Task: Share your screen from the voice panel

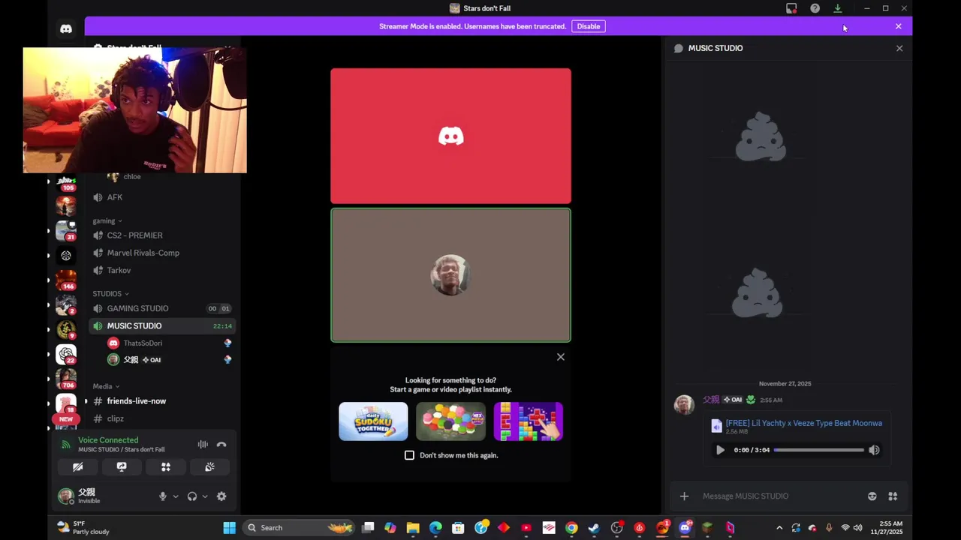Action: (122, 467)
